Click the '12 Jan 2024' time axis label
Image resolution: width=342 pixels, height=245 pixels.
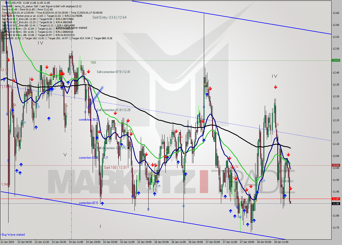tap(8, 242)
